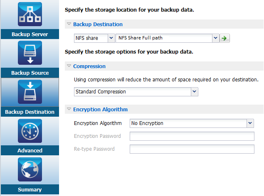Click the Summary globe icon
Image resolution: width=264 pixels, height=196 pixels.
point(30,170)
